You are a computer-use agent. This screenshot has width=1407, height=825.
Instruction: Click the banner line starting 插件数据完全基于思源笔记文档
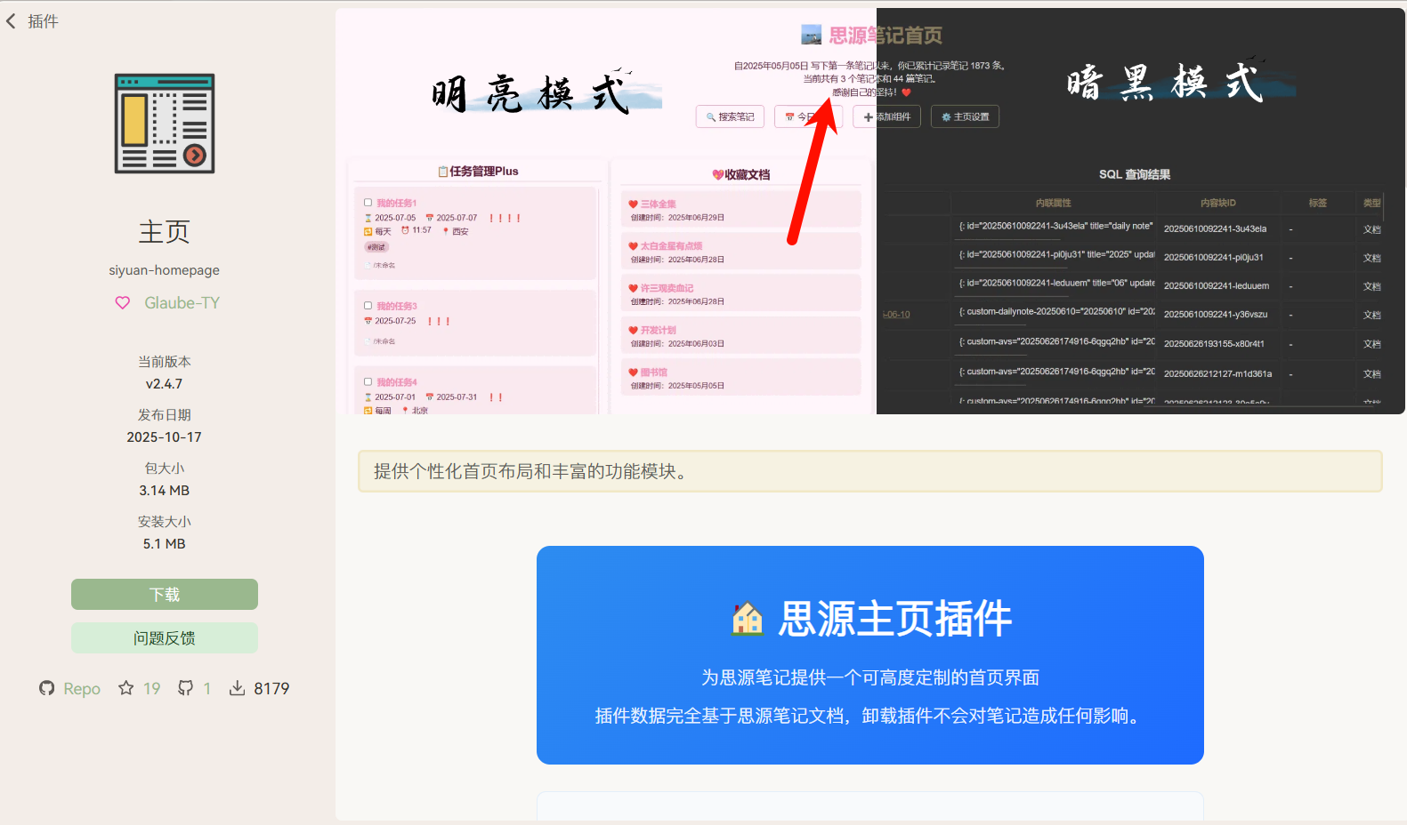pyautogui.click(x=870, y=716)
